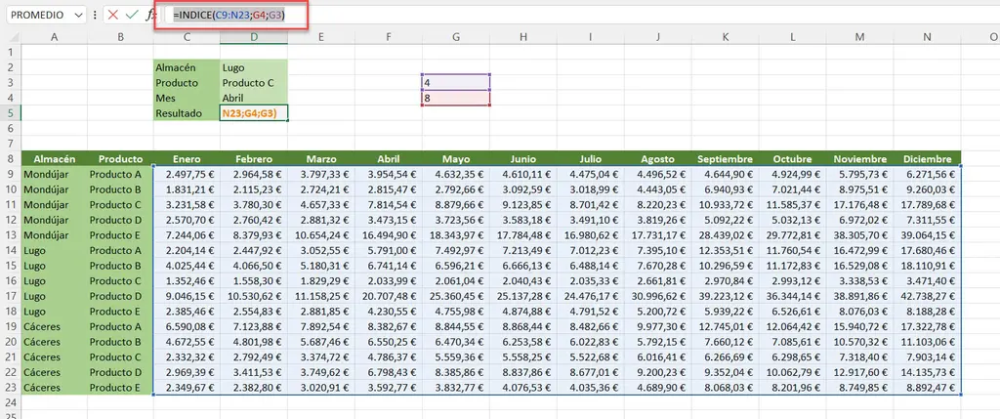
Task: Click cell with 3.374,72 € value
Action: (x=320, y=356)
